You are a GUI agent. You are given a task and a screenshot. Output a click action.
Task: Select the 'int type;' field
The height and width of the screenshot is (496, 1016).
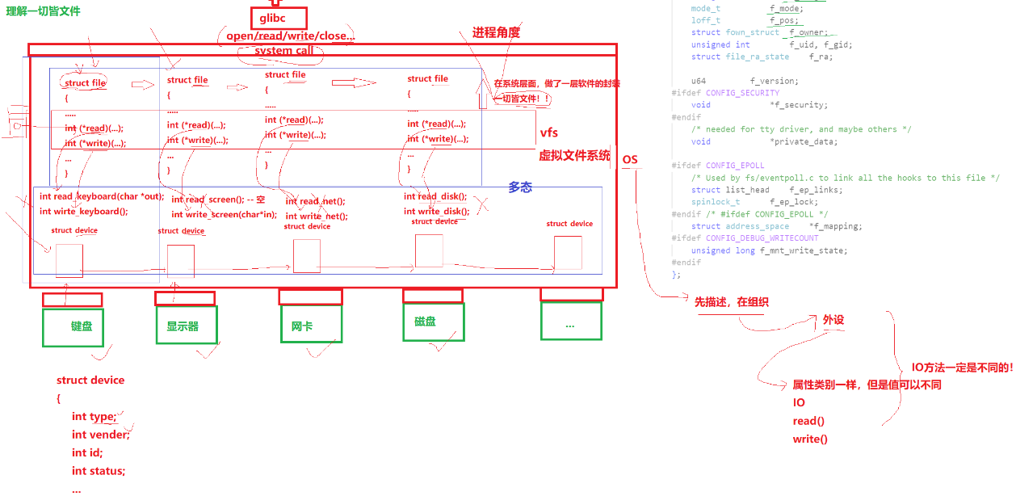[94, 417]
